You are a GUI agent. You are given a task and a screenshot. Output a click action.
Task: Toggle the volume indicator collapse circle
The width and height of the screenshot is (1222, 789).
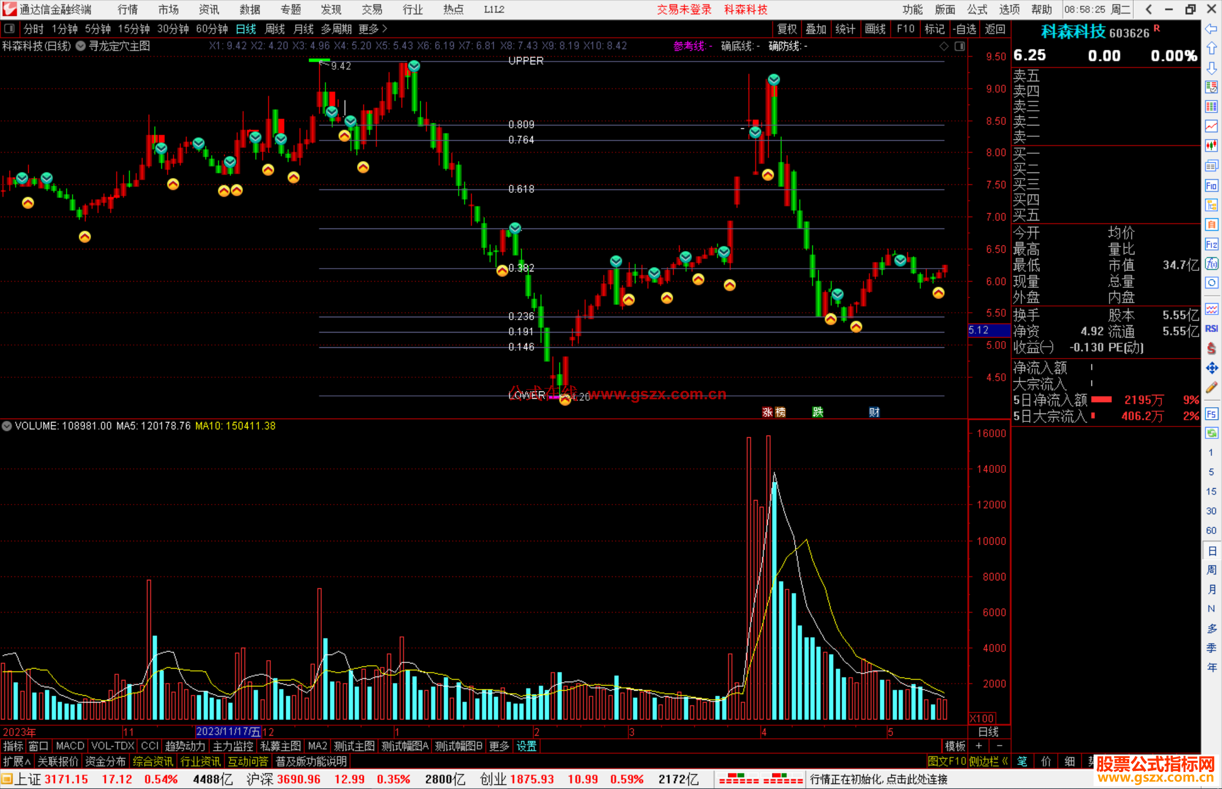click(7, 426)
